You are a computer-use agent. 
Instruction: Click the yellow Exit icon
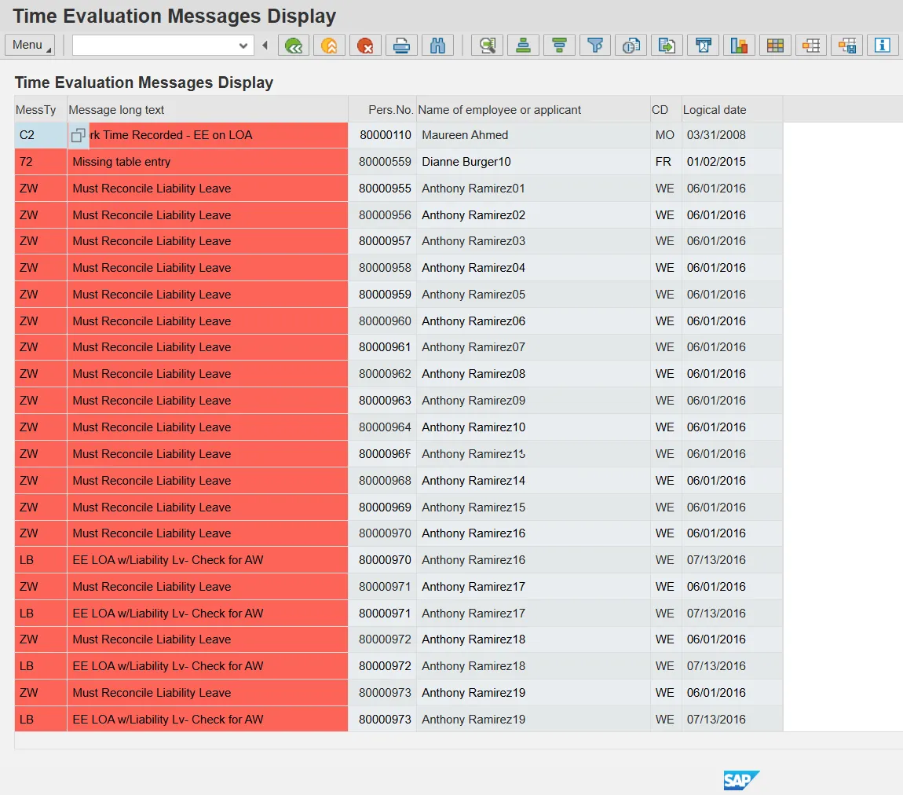(329, 45)
